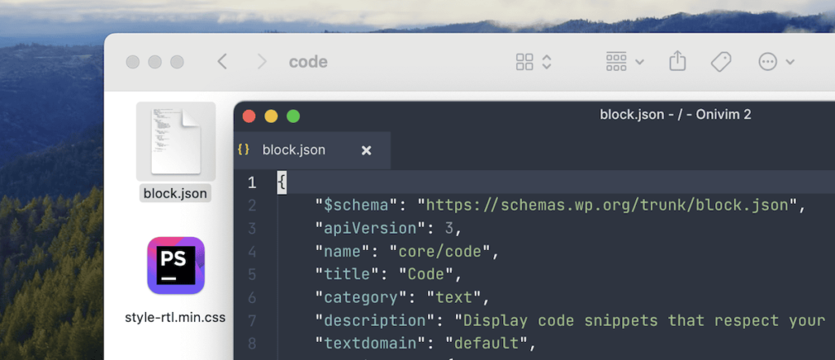Open the Finder group-by dropdown
This screenshot has width=835, height=360.
tap(625, 62)
